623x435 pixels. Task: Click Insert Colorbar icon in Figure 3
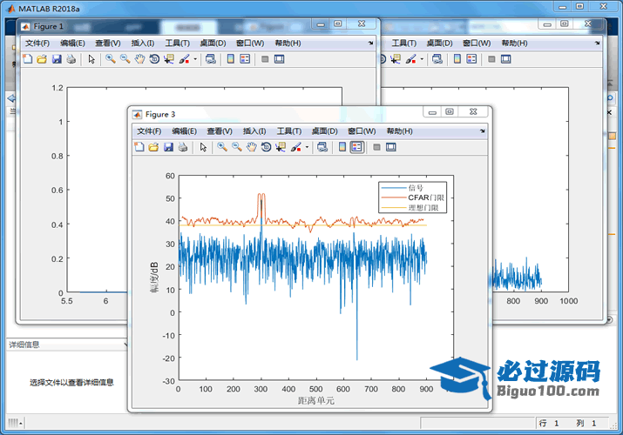pyautogui.click(x=342, y=147)
